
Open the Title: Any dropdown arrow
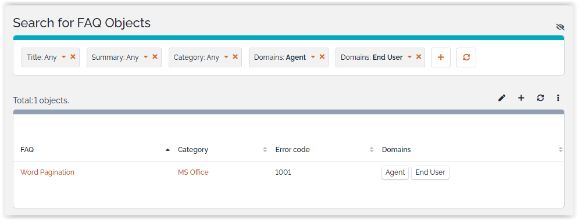click(64, 57)
